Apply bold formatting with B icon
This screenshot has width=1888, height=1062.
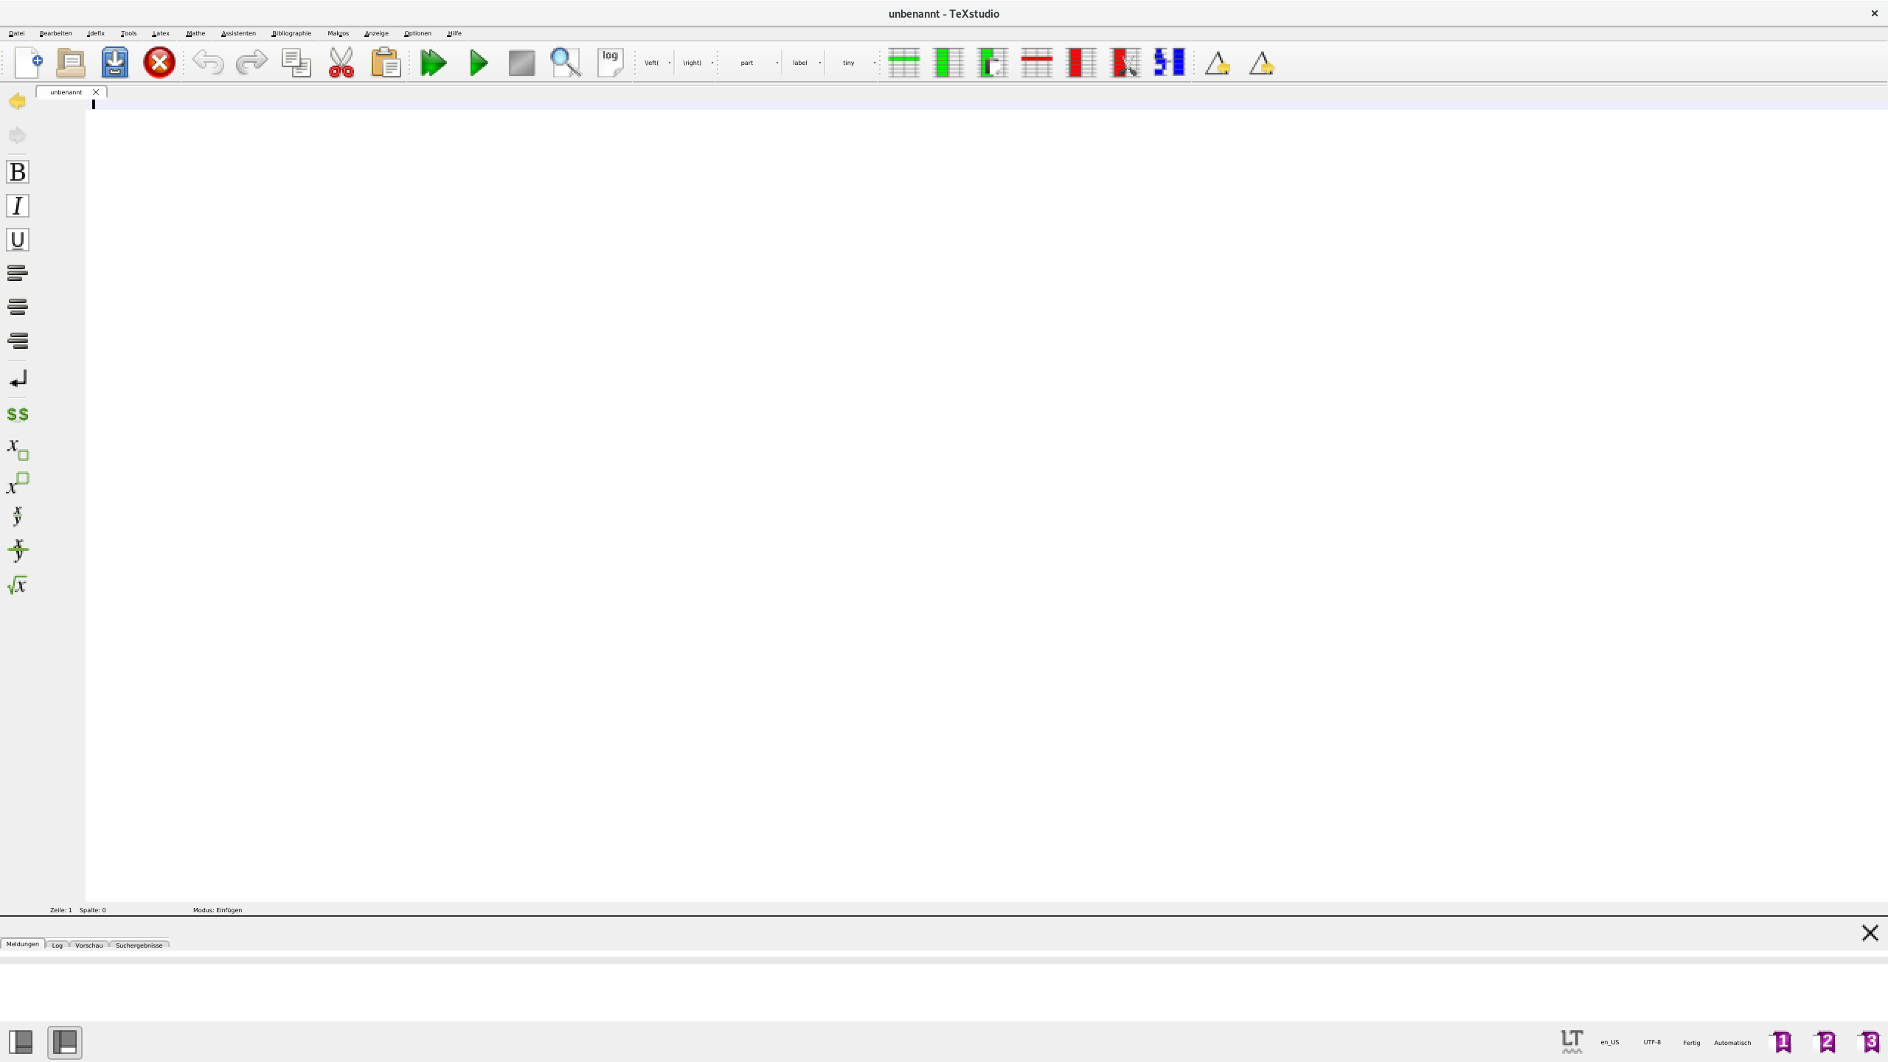18,172
